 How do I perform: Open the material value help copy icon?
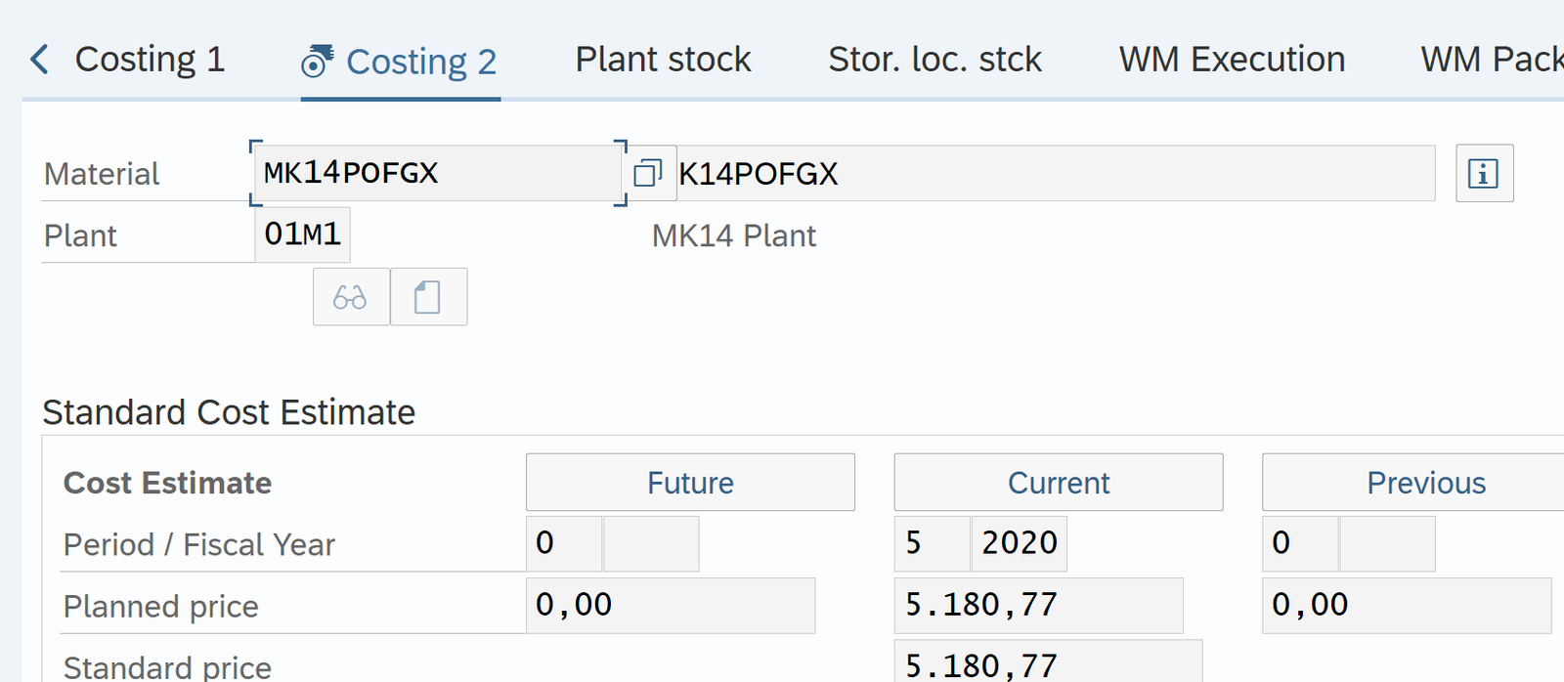(647, 174)
